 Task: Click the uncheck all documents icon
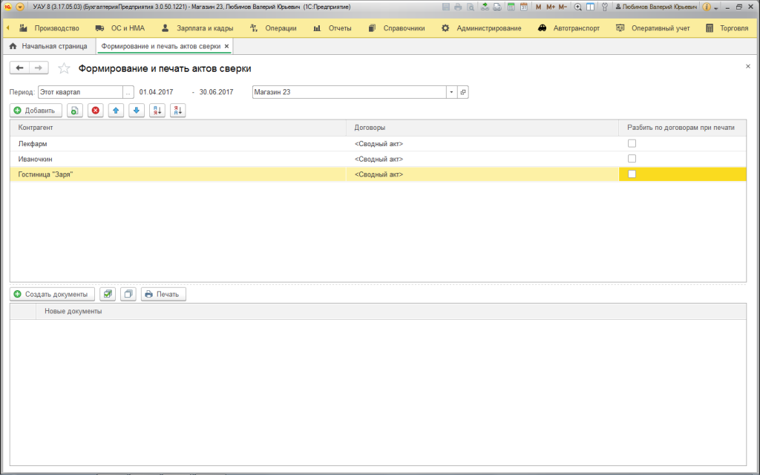[128, 294]
